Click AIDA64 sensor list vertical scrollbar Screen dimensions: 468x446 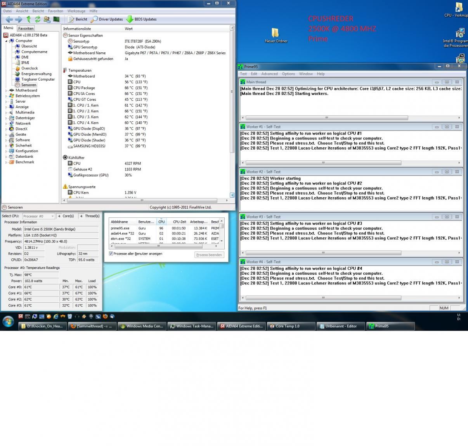232,111
